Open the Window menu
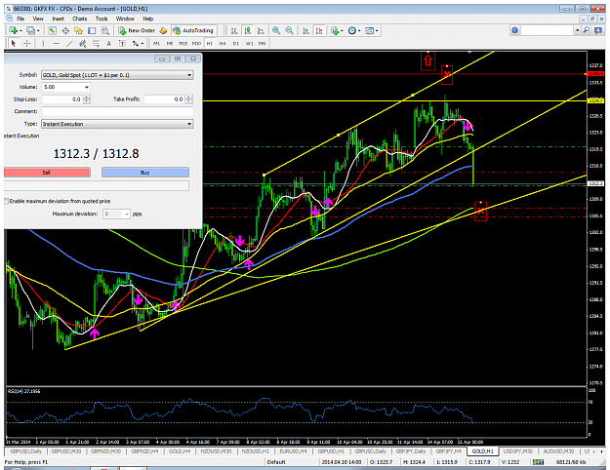The width and height of the screenshot is (610, 470). coord(125,19)
